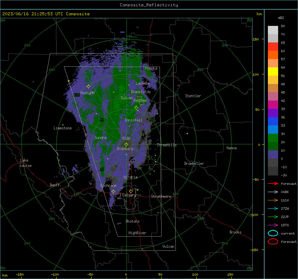Click the 80 dBZ legend value

283,26
